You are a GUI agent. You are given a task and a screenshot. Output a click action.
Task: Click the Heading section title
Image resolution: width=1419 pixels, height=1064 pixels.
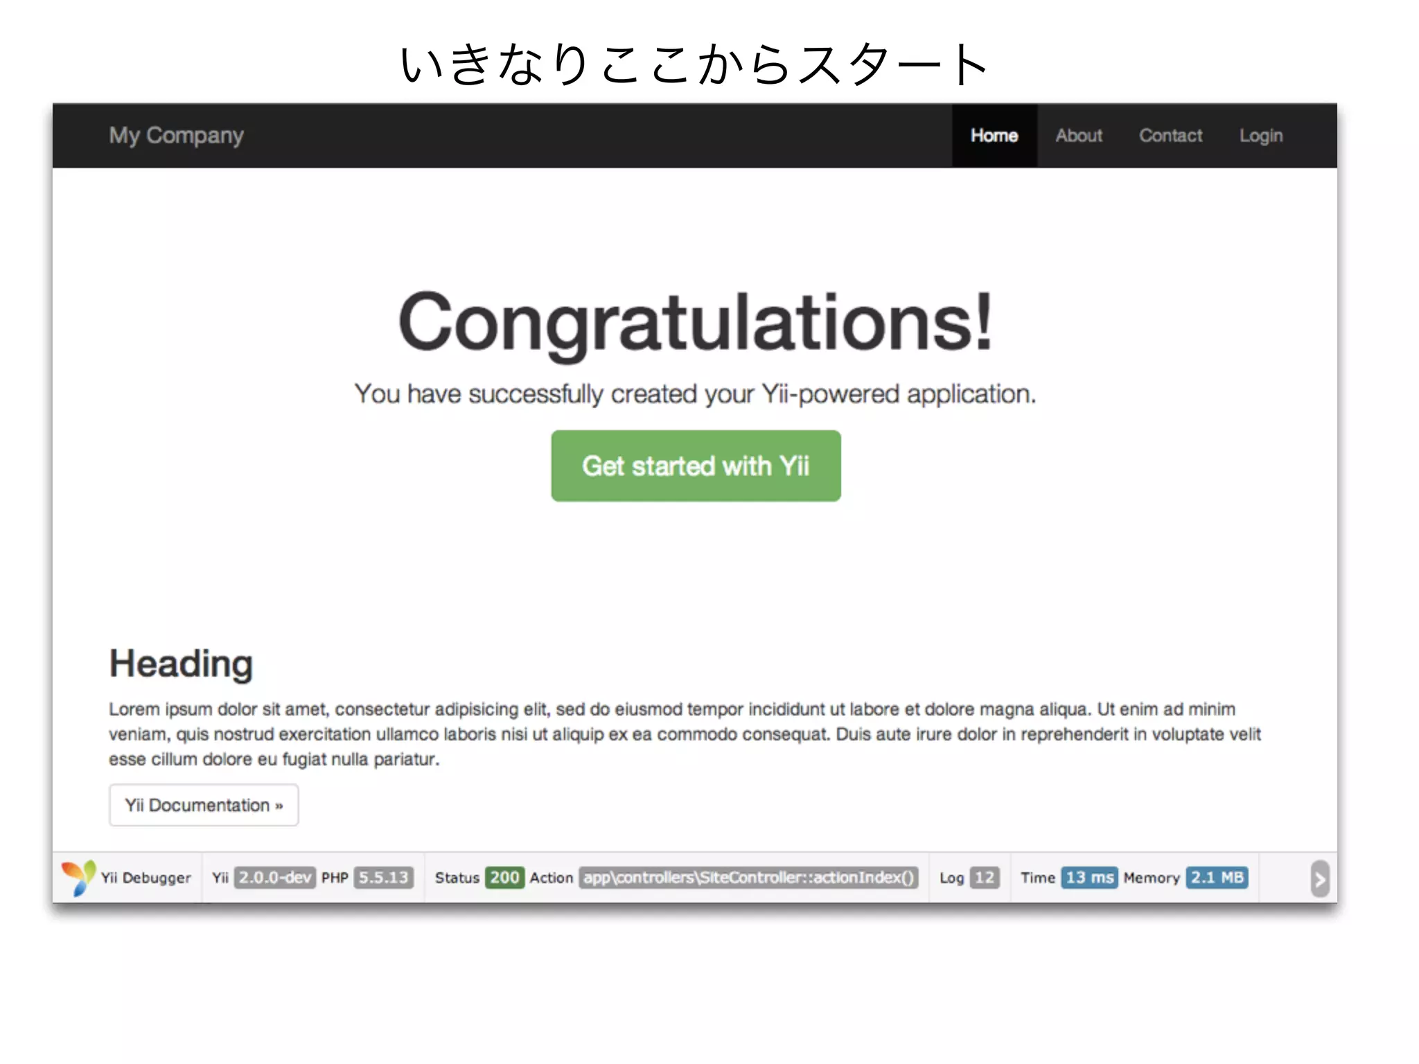click(x=181, y=664)
